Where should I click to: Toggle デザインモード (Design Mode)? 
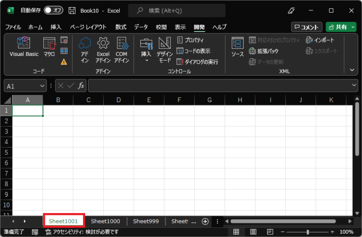tap(165, 50)
